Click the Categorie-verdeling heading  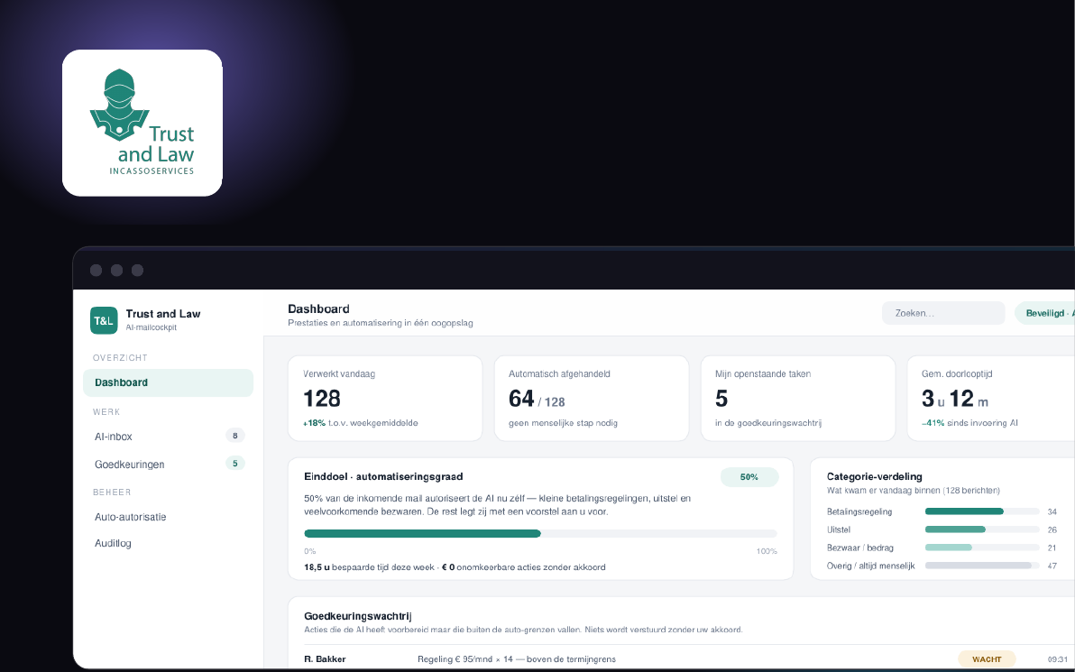point(874,476)
